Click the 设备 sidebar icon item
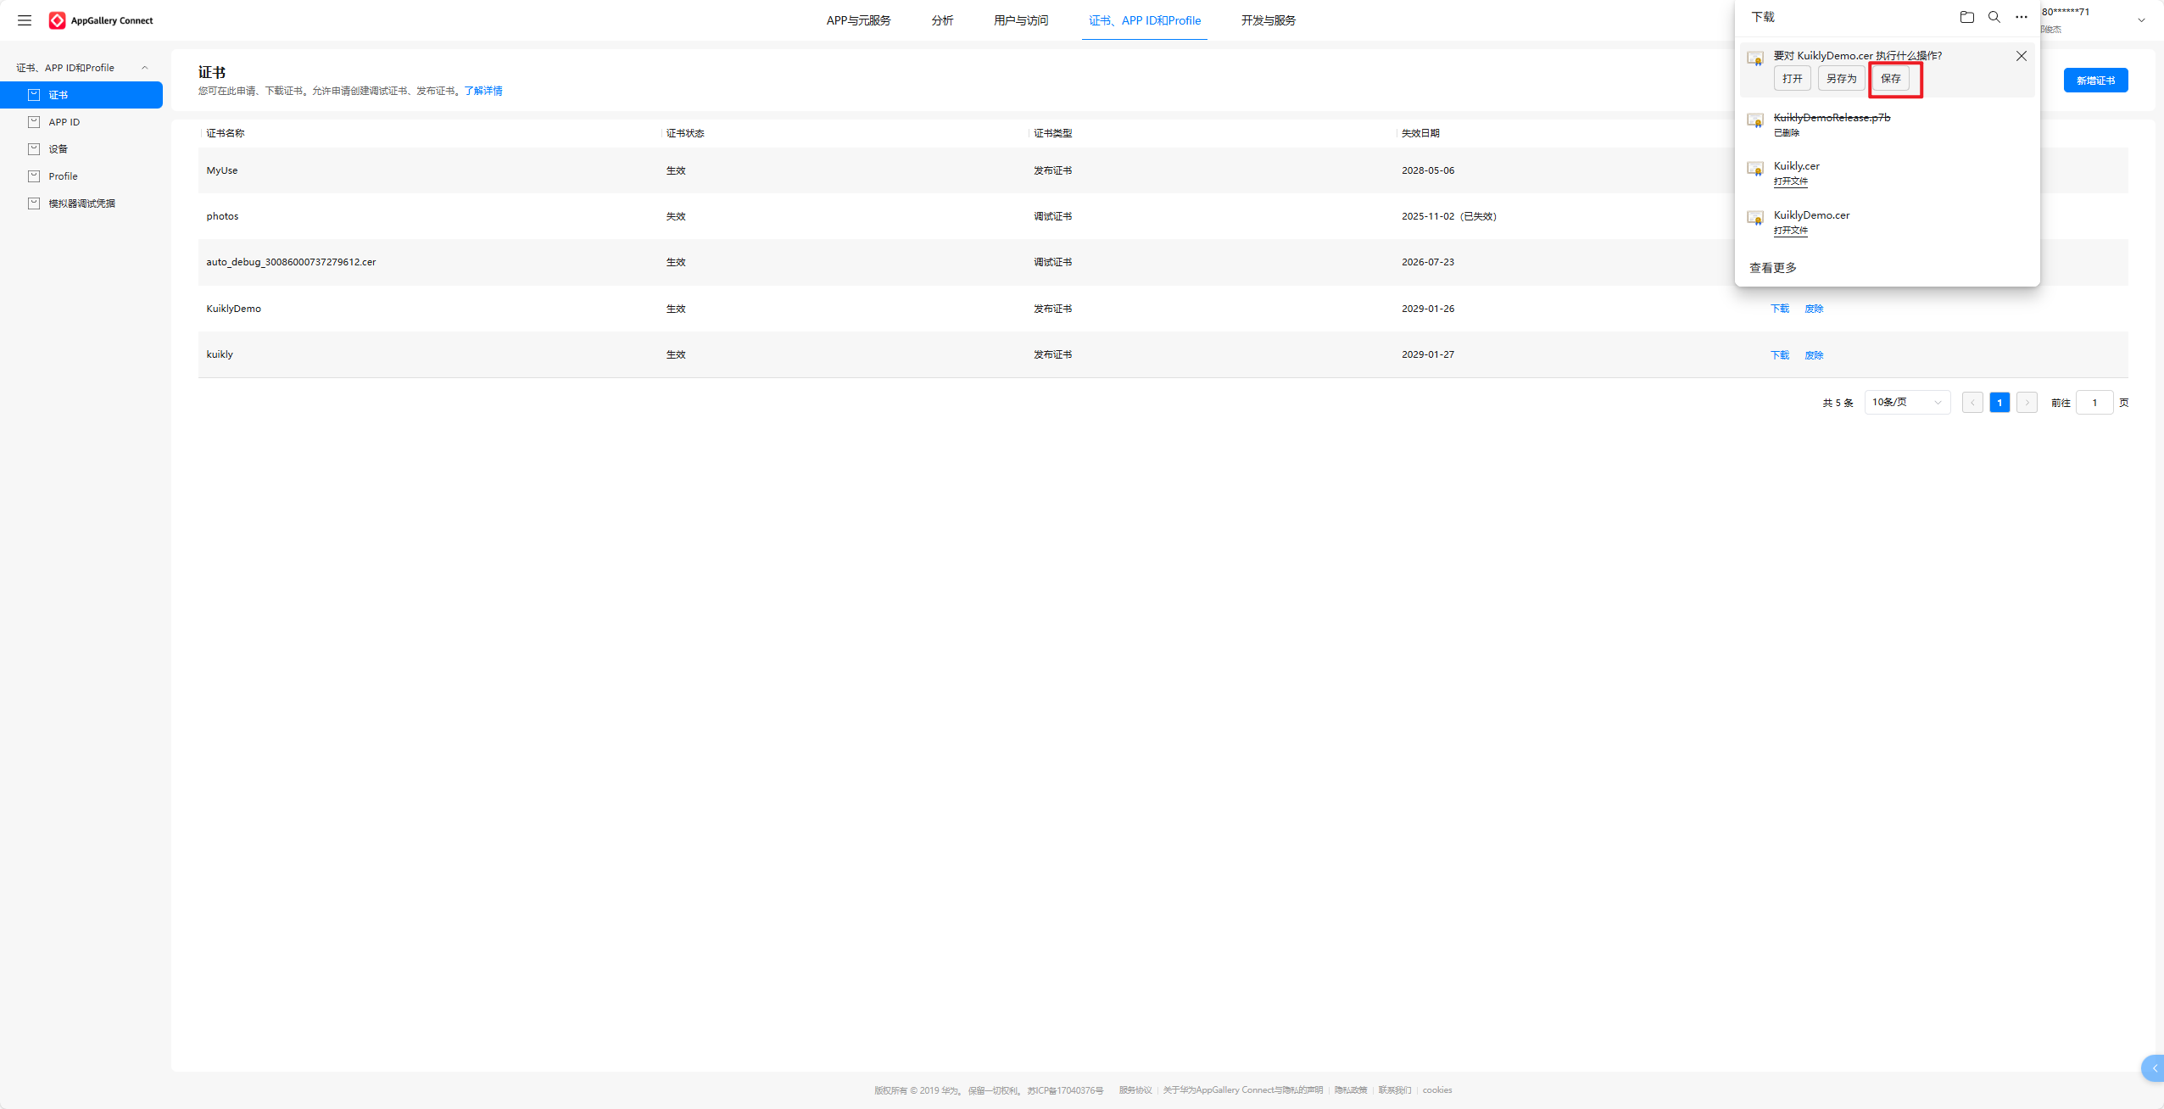 point(34,149)
